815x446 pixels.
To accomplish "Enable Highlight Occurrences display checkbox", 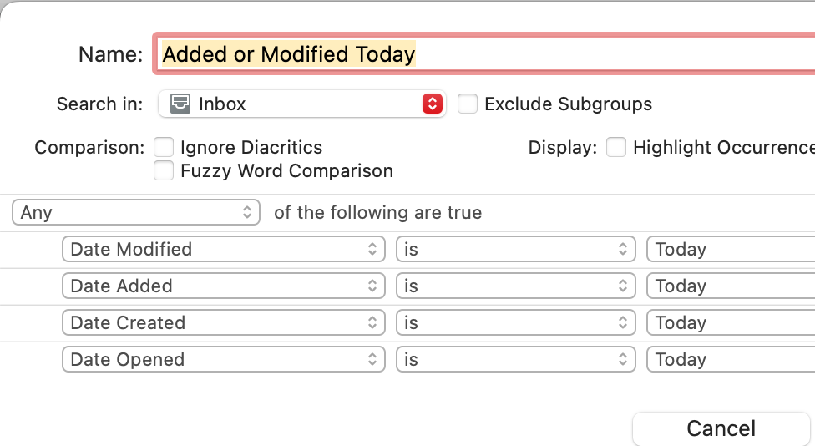I will pyautogui.click(x=616, y=148).
